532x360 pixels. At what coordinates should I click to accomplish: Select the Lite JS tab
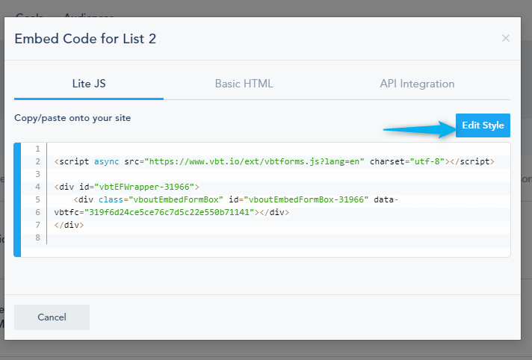tap(89, 84)
